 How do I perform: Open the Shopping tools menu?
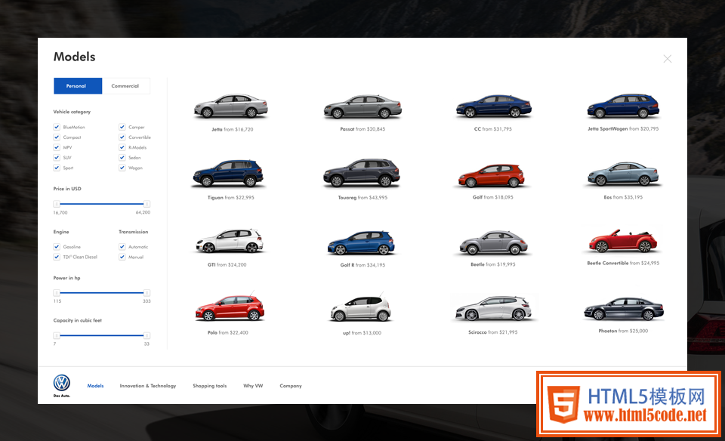tap(210, 386)
